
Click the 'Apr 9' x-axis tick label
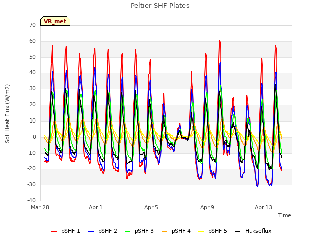pos(207,207)
